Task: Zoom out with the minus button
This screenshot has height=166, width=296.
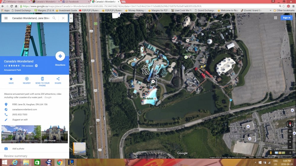Action: [290, 147]
